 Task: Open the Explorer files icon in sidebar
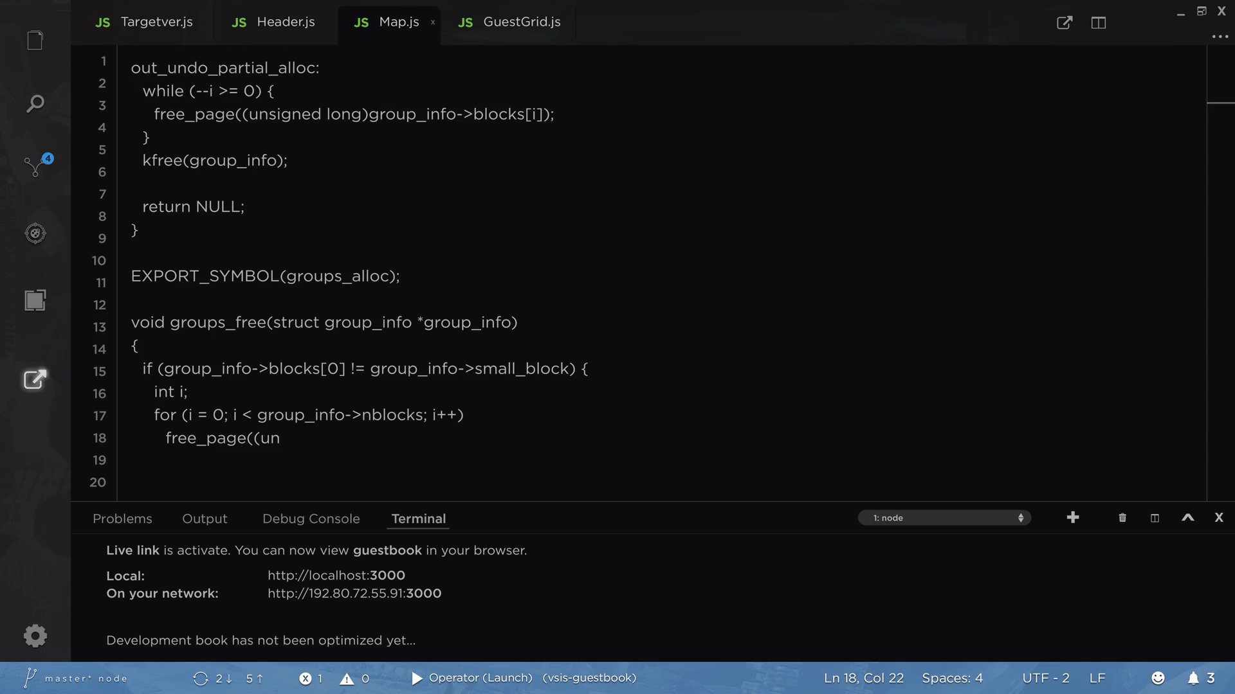(x=35, y=40)
